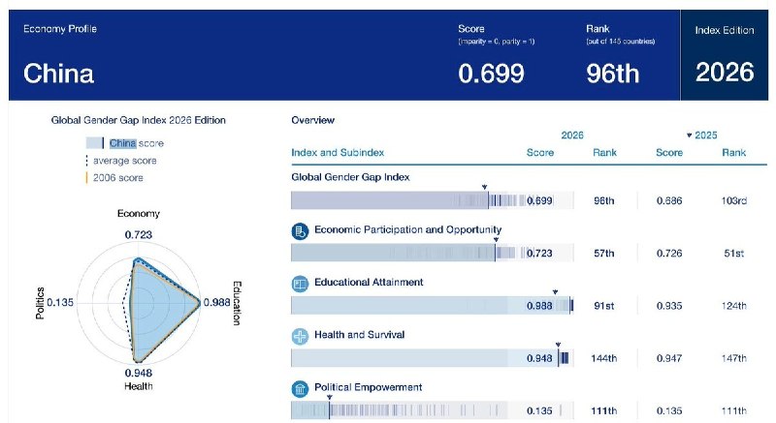Click the 2025 score 0.947

(669, 358)
